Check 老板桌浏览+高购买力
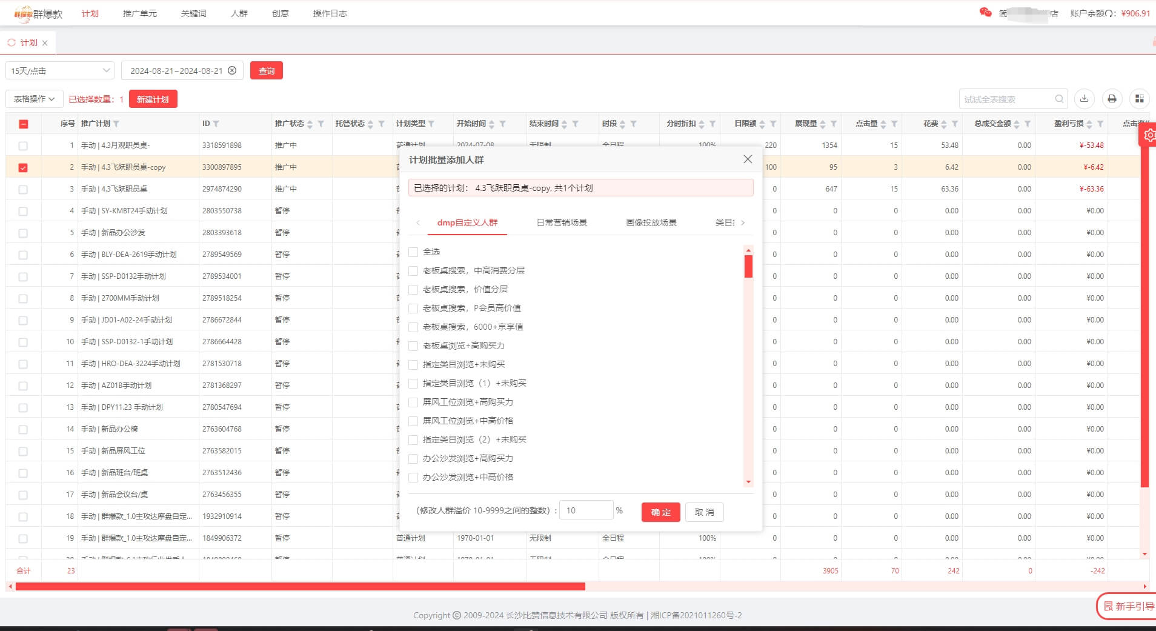 click(x=413, y=346)
